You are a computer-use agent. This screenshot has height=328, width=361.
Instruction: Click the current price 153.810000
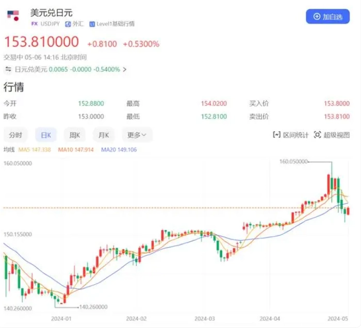click(x=42, y=42)
